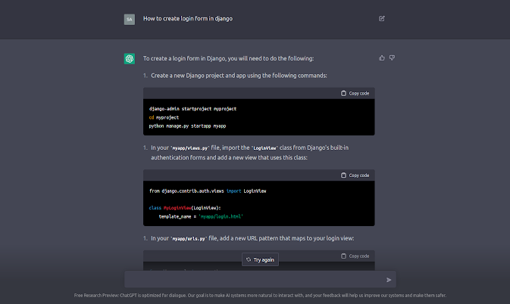Click the Try again button
This screenshot has height=304, width=510.
pos(260,259)
